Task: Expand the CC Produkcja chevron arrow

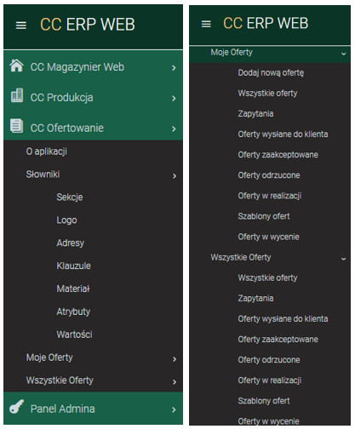Action: (x=174, y=99)
